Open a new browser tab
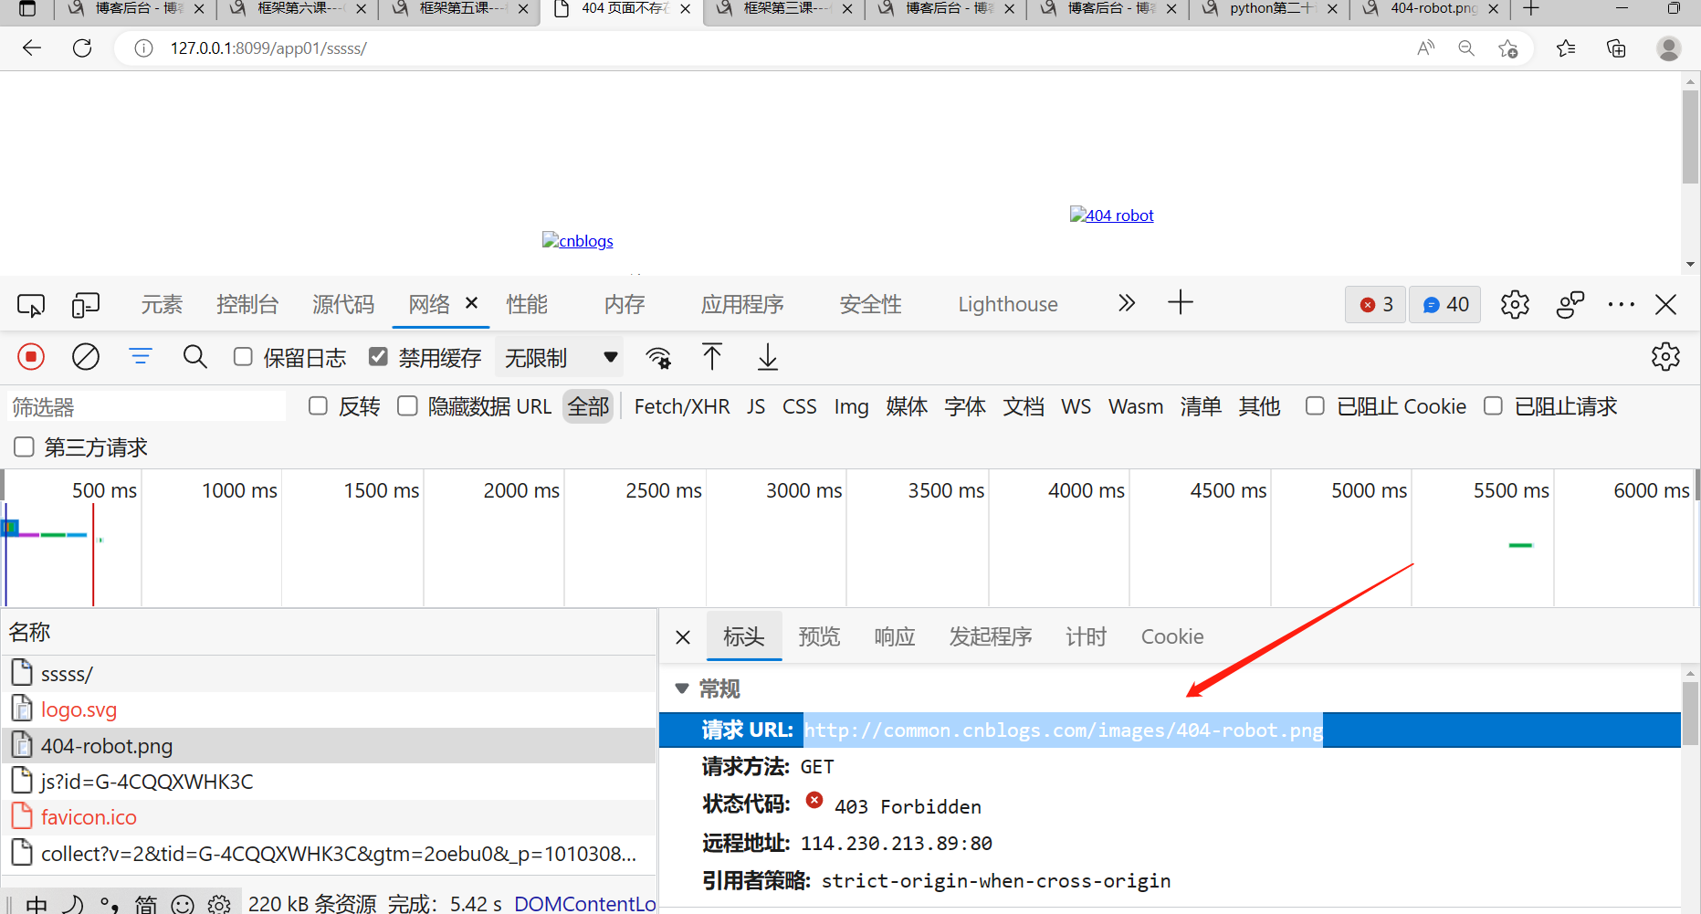The height and width of the screenshot is (914, 1701). 1531,9
